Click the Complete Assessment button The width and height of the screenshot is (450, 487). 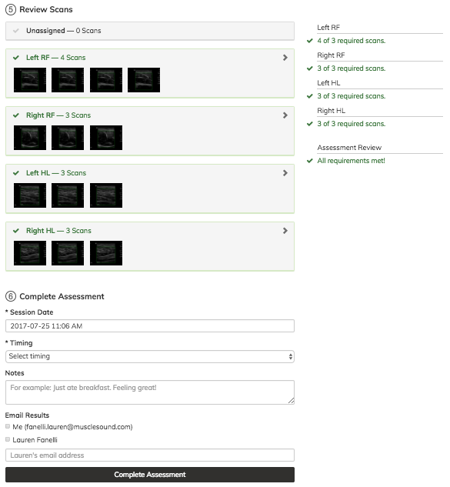150,475
